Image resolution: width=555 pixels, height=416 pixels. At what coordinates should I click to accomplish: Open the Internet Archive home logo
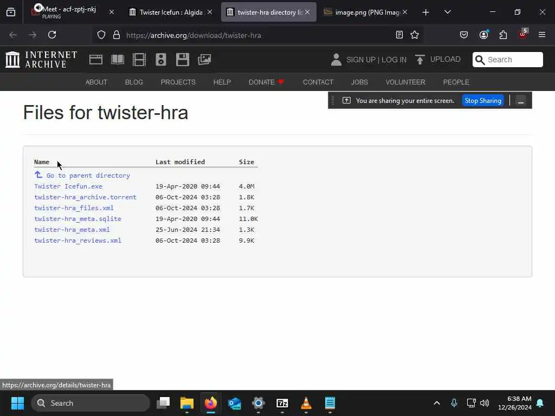tap(41, 60)
